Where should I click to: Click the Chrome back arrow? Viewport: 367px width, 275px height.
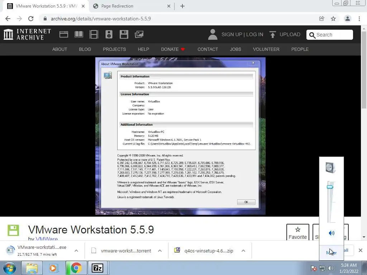point(8,19)
